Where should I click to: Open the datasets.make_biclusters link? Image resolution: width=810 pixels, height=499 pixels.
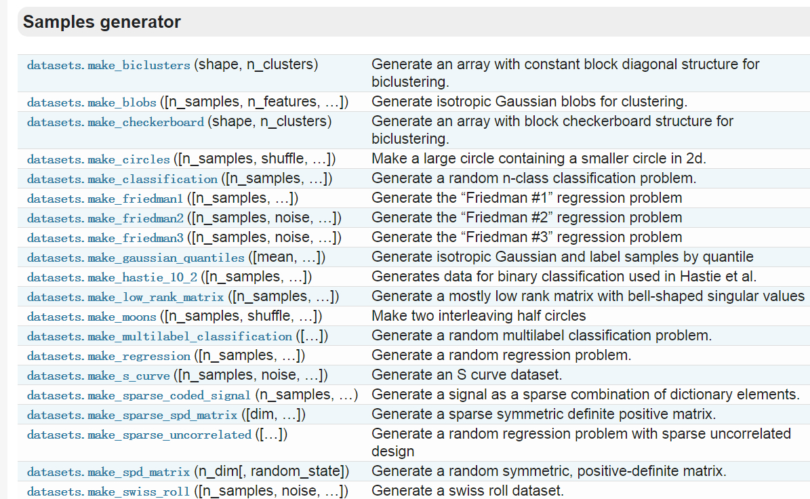[x=108, y=66]
